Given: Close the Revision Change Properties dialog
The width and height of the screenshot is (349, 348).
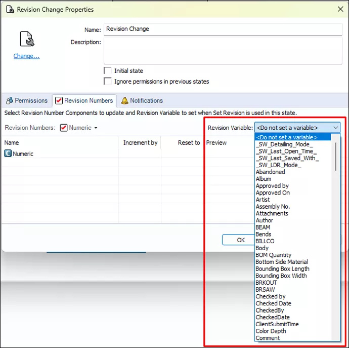Looking at the screenshot, I should click(340, 9).
